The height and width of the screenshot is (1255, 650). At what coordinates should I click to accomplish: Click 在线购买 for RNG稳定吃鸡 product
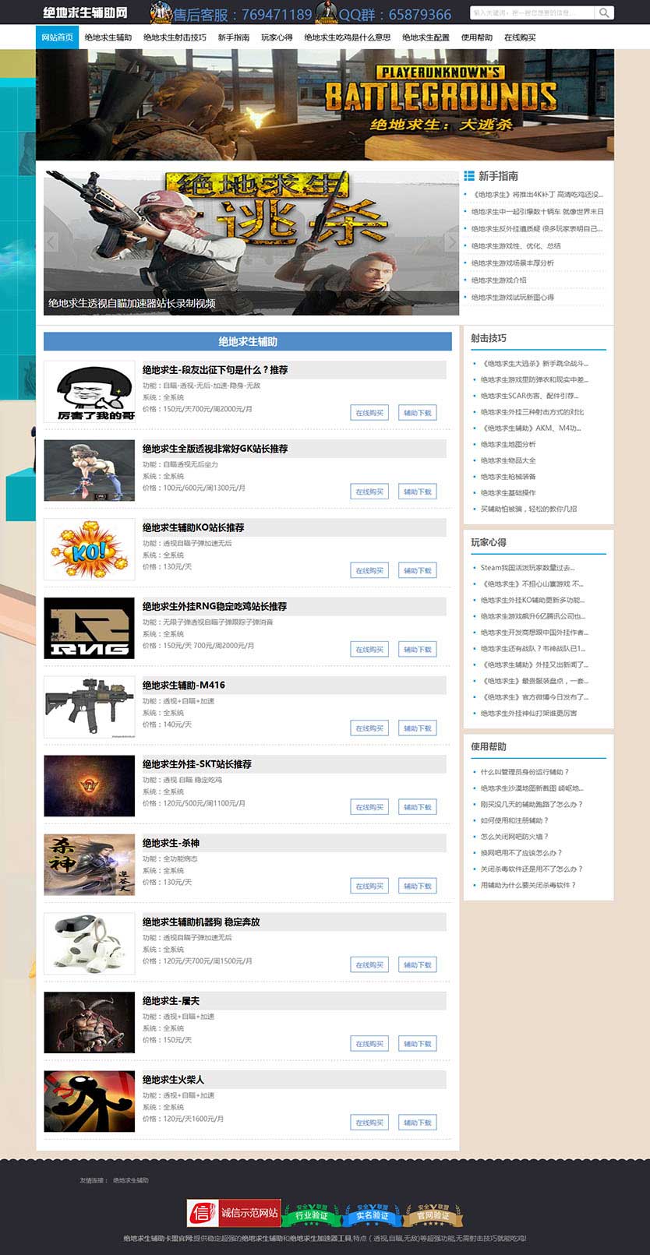click(369, 649)
